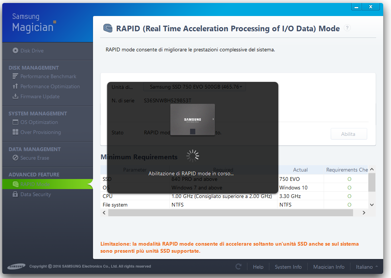This screenshot has height=278, width=391.
Task: Open Magician Info
Action: pos(328,267)
